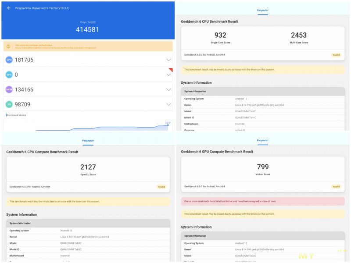This screenshot has height=263, width=351.
Task: Click the UX score 98709
Action: click(22, 104)
